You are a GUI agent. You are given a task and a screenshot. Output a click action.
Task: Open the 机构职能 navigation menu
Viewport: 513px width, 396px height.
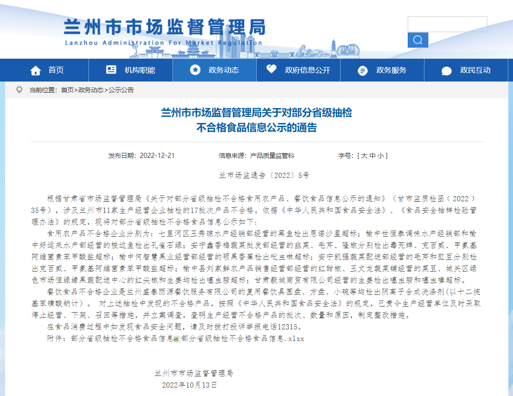click(140, 70)
